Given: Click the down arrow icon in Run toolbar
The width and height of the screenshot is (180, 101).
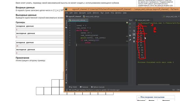Looking at the screenshot, I should tap(134, 27).
